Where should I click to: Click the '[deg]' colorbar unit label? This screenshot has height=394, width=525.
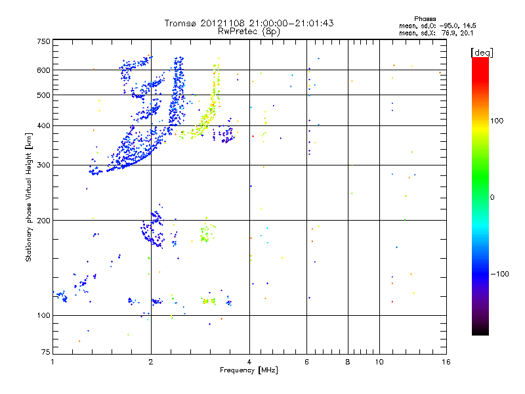point(482,53)
